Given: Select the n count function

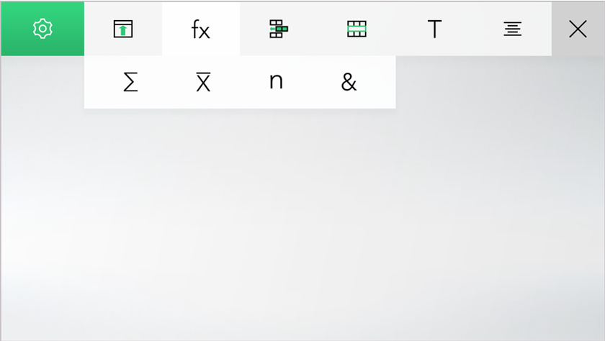Looking at the screenshot, I should point(276,82).
